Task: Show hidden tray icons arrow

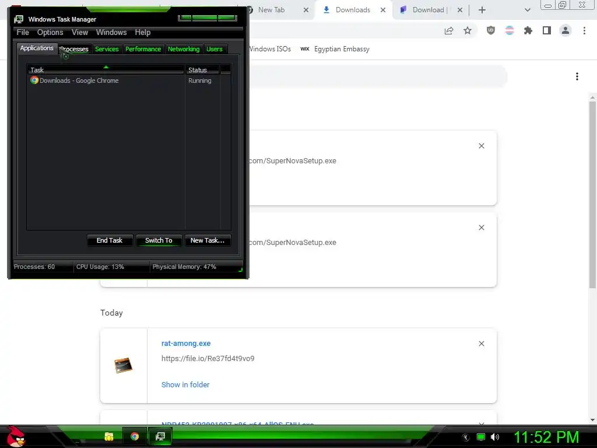Action: pyautogui.click(x=466, y=437)
